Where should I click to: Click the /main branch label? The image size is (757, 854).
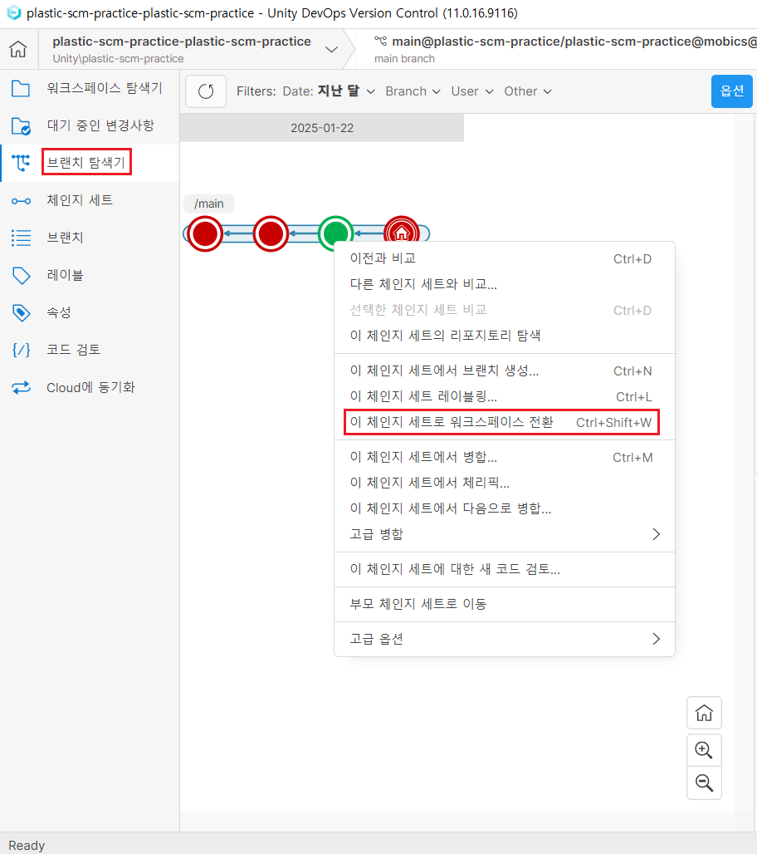coord(209,204)
